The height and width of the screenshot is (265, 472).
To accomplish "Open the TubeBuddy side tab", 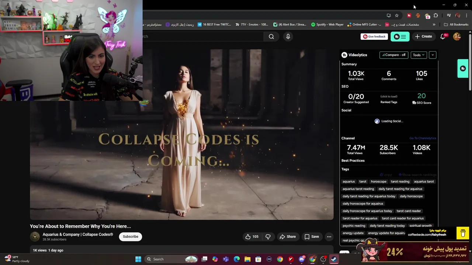I will click(x=463, y=68).
